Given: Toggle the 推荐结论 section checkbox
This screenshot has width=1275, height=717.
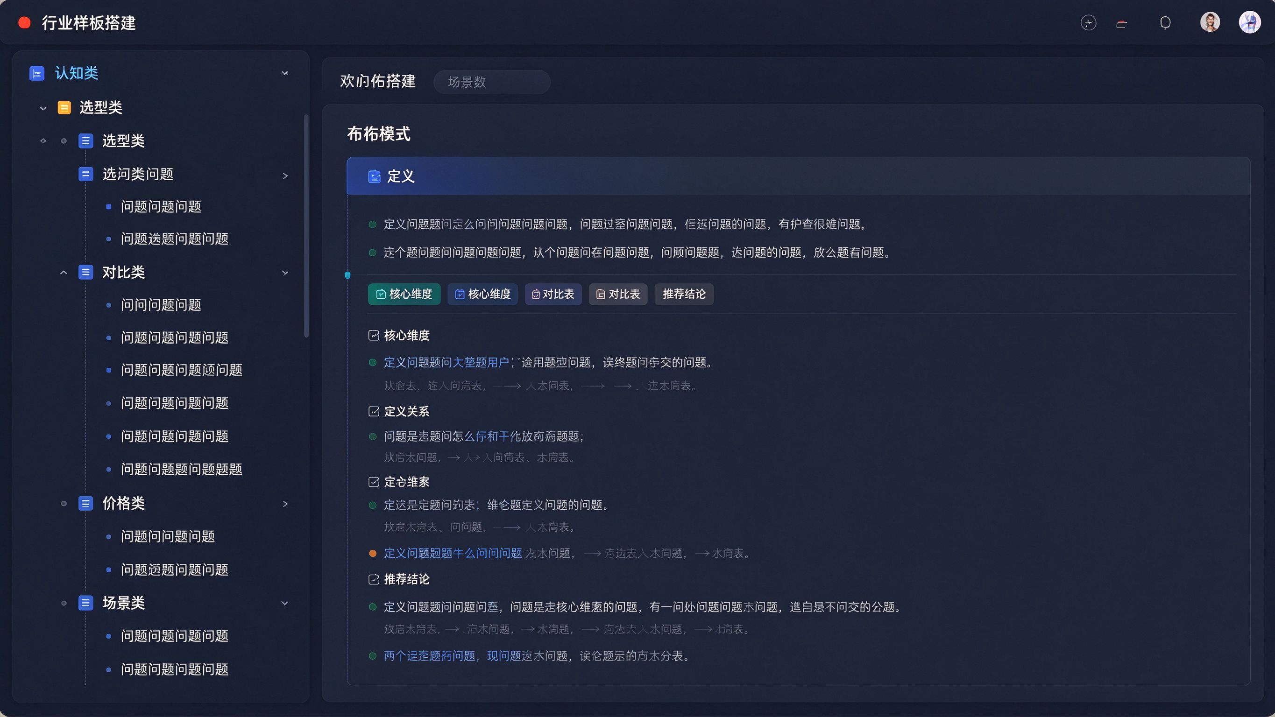Looking at the screenshot, I should coord(374,579).
